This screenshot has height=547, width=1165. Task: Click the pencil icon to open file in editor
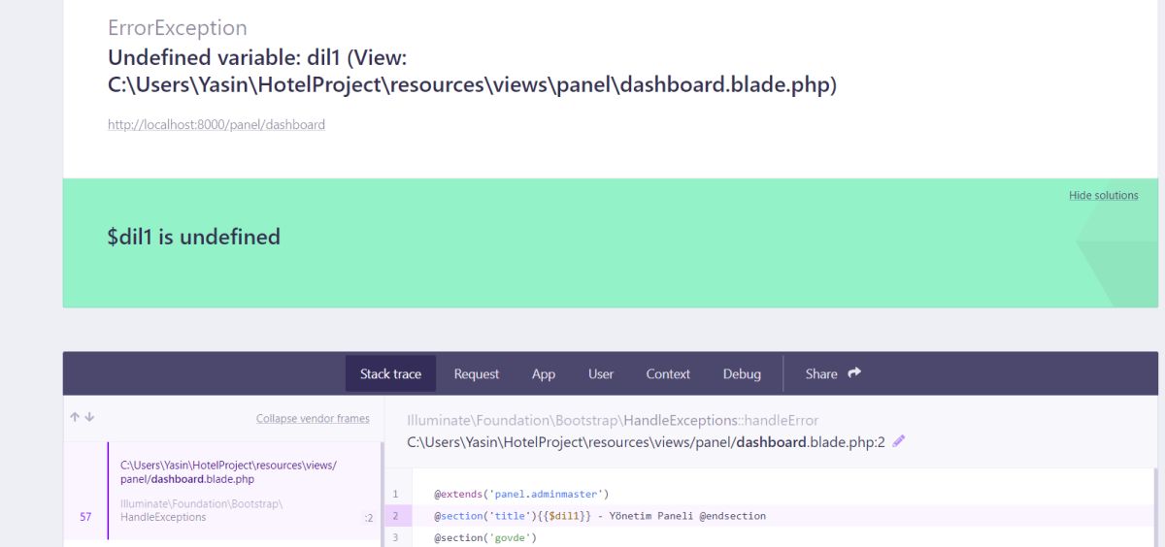[x=898, y=441]
